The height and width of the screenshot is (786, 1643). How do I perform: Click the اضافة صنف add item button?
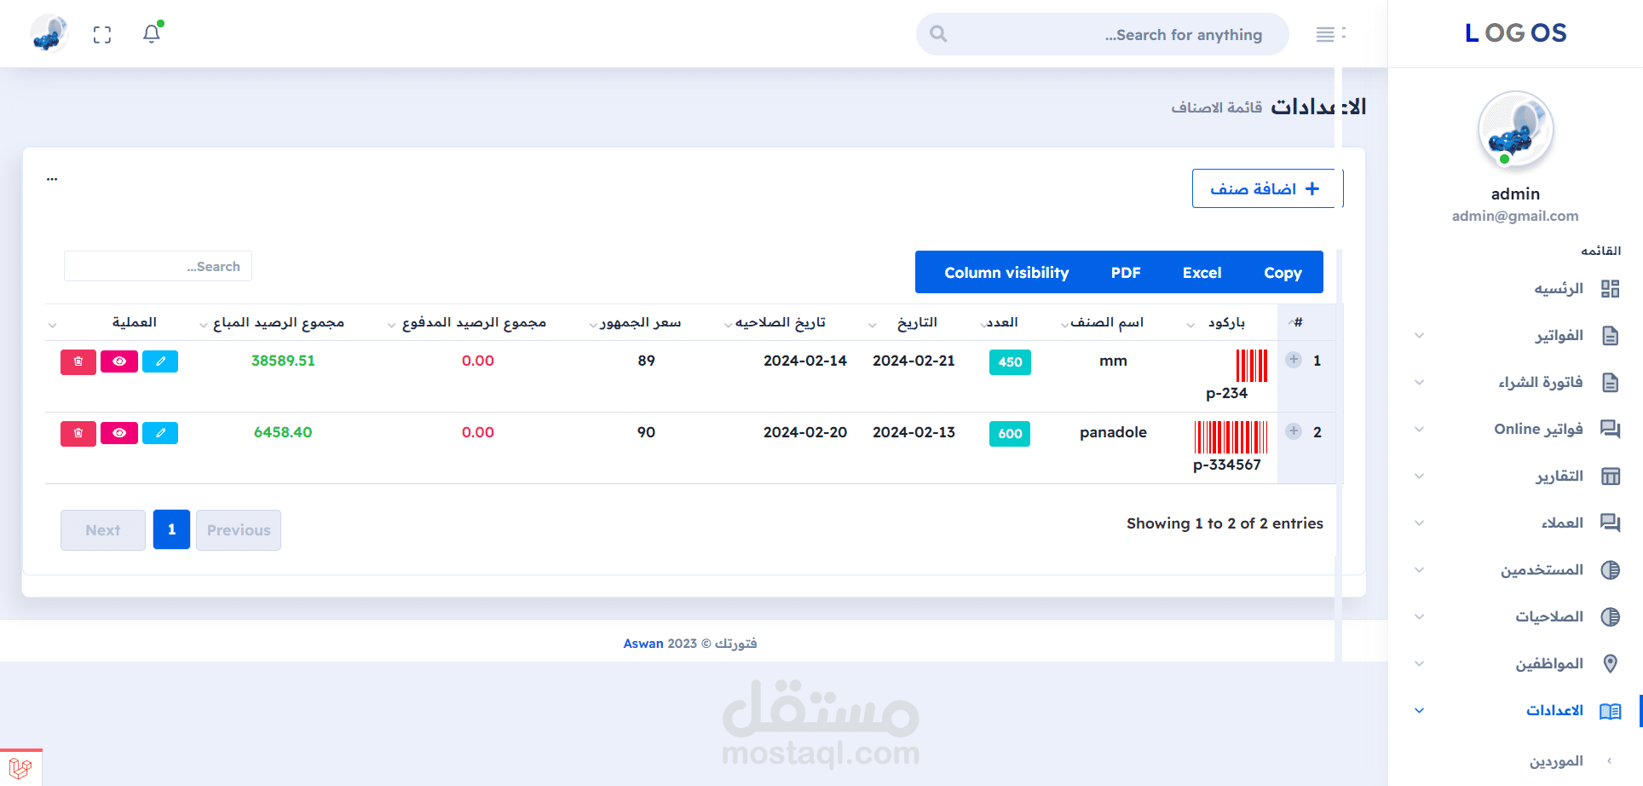click(1267, 188)
